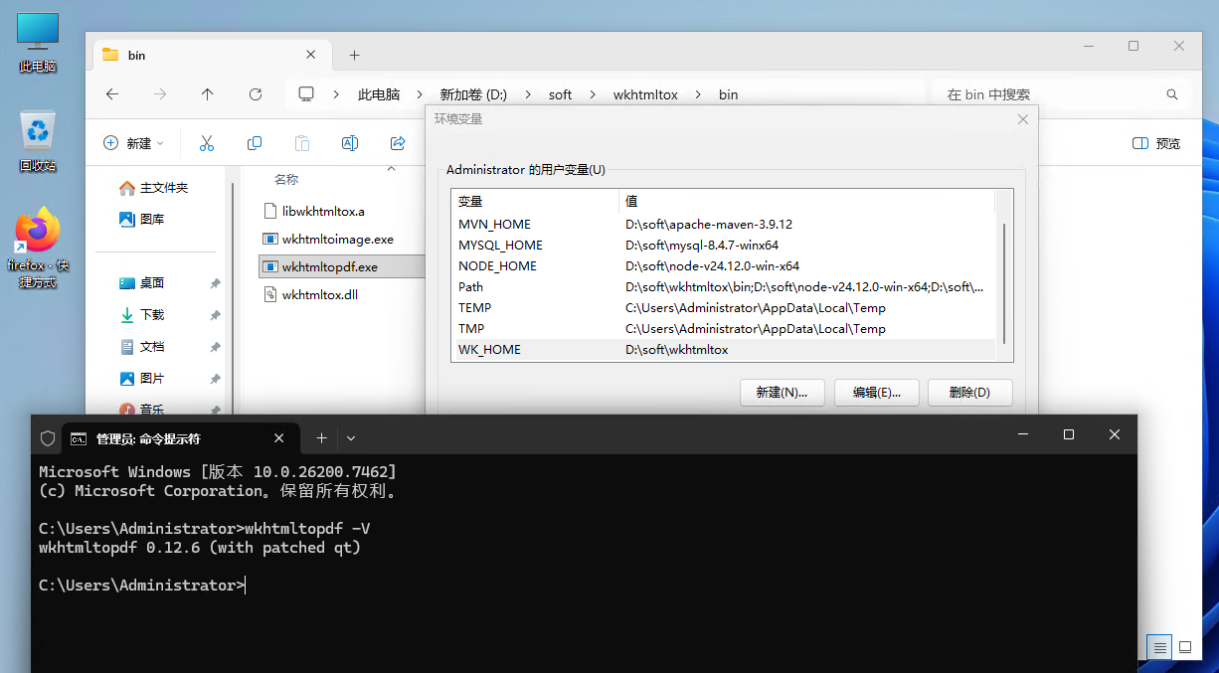
Task: Click the Cut scissors icon in Explorer toolbar
Action: click(207, 143)
